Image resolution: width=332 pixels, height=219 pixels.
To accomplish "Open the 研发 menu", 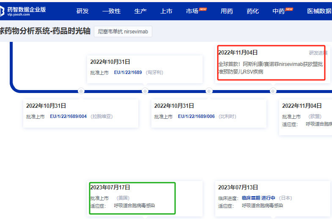I will click(x=82, y=11).
